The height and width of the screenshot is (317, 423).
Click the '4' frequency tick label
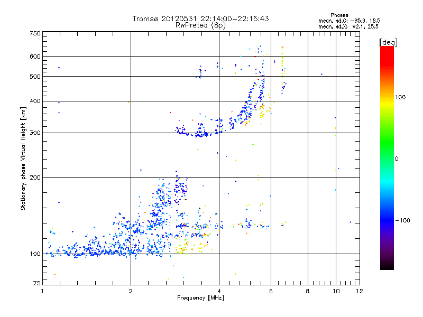(219, 291)
